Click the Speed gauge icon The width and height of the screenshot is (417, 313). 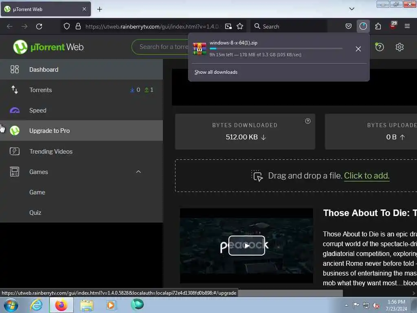15,110
